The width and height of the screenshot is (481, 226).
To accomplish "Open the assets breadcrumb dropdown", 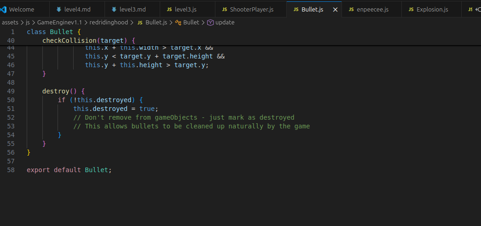I will (10, 23).
